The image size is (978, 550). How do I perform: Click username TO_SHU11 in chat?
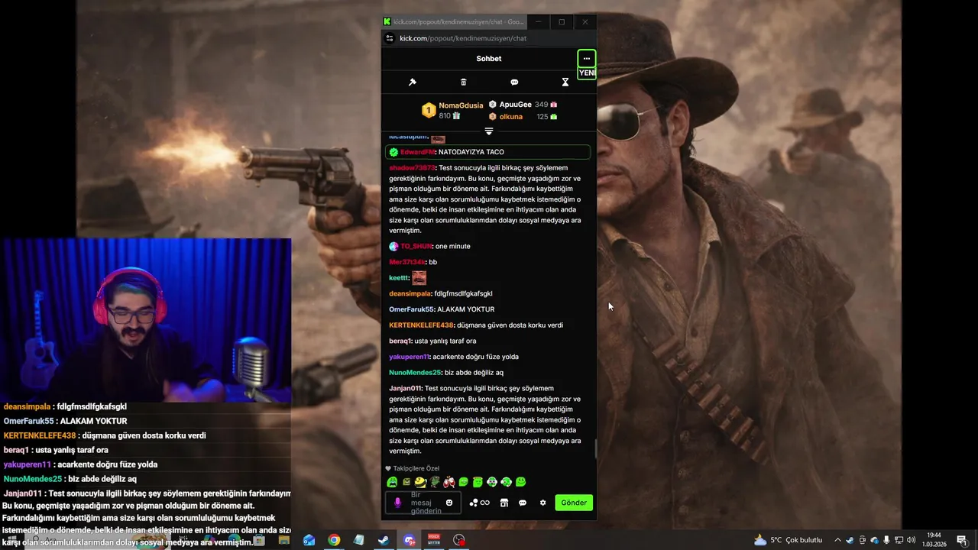(x=416, y=247)
